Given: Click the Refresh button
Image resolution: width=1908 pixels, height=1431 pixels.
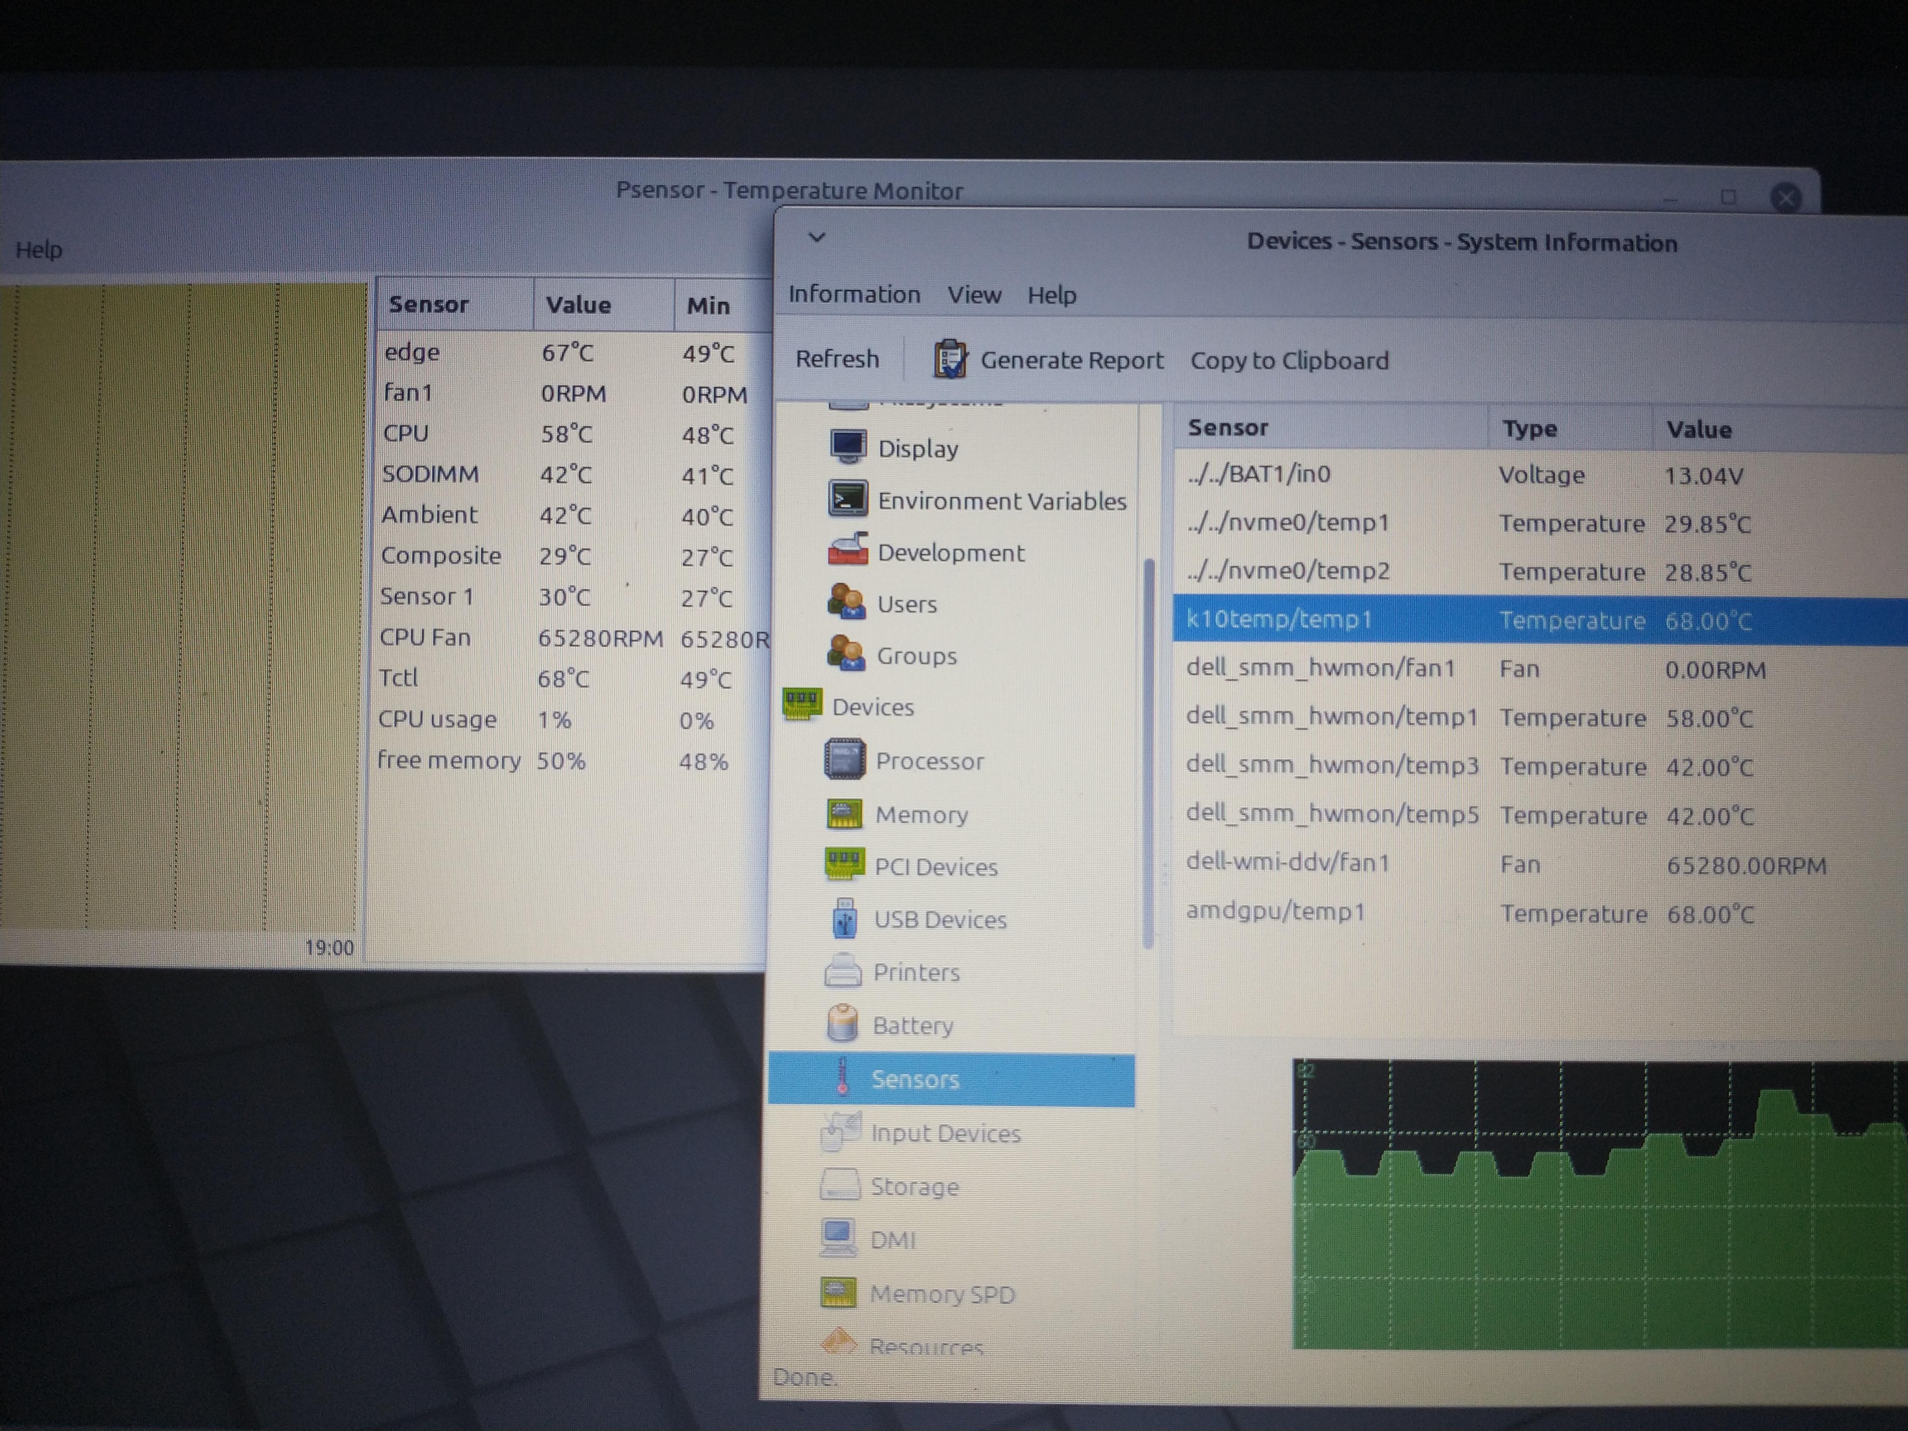Looking at the screenshot, I should click(x=837, y=359).
